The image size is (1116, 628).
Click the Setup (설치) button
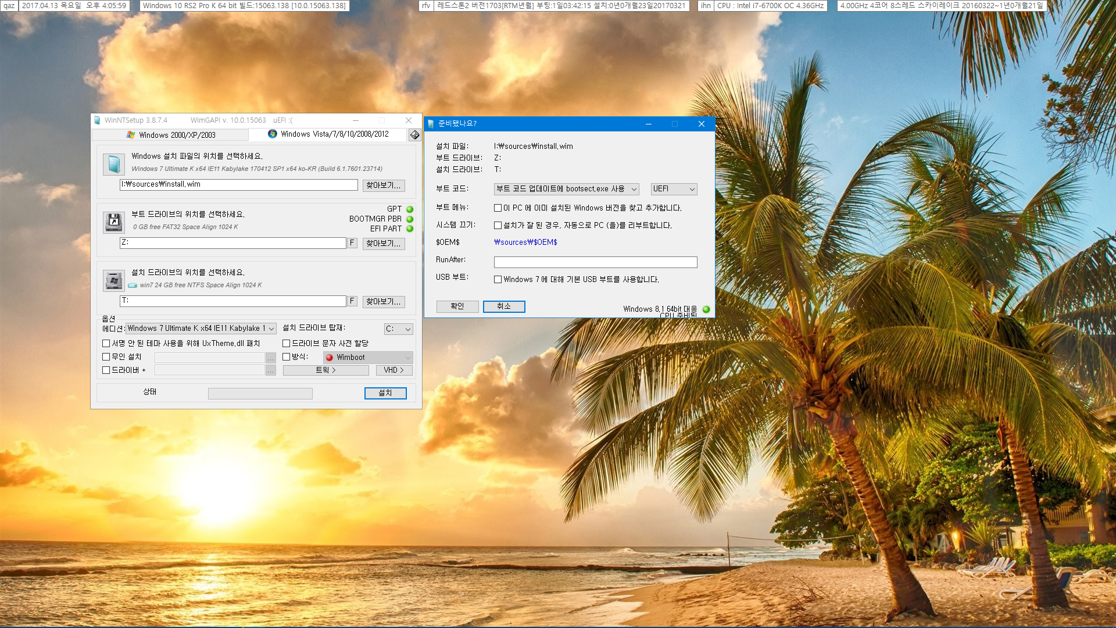click(385, 394)
